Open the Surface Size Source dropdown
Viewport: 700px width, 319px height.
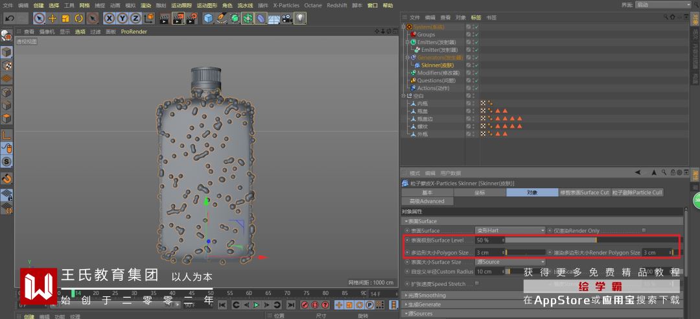coord(510,262)
